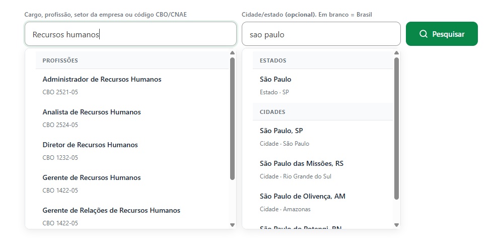The height and width of the screenshot is (245, 492).
Task: Select Gerente de Relações de Recursos Humanos
Action: pyautogui.click(x=132, y=215)
